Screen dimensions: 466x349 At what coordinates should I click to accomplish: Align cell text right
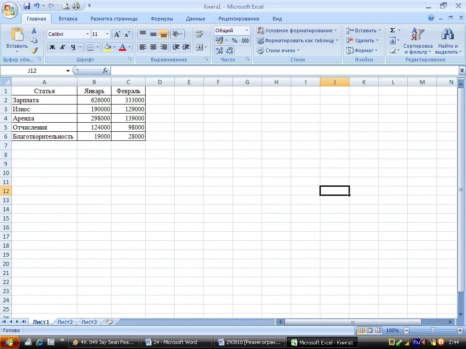pos(163,47)
